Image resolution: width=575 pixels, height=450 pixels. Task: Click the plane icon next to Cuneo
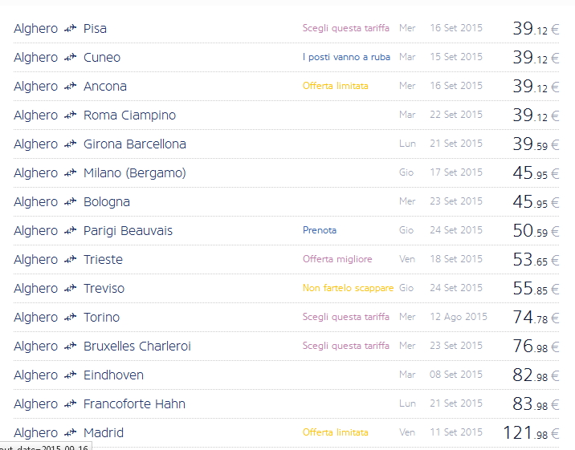tap(70, 58)
